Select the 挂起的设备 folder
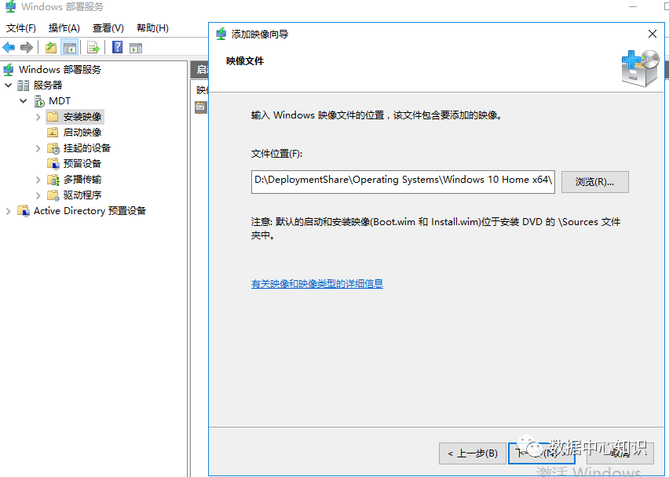Viewport: 669px width, 477px height. click(87, 148)
